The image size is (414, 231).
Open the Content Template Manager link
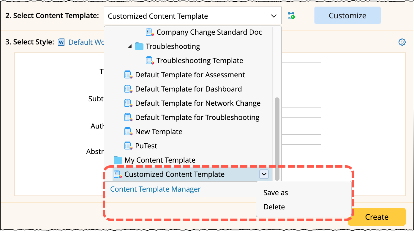tap(155, 189)
